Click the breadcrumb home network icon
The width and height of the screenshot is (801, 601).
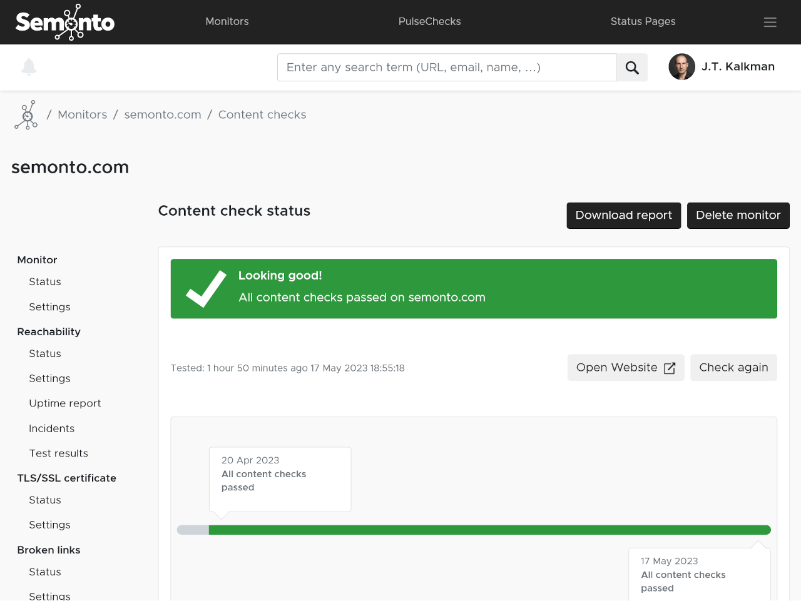tap(26, 115)
